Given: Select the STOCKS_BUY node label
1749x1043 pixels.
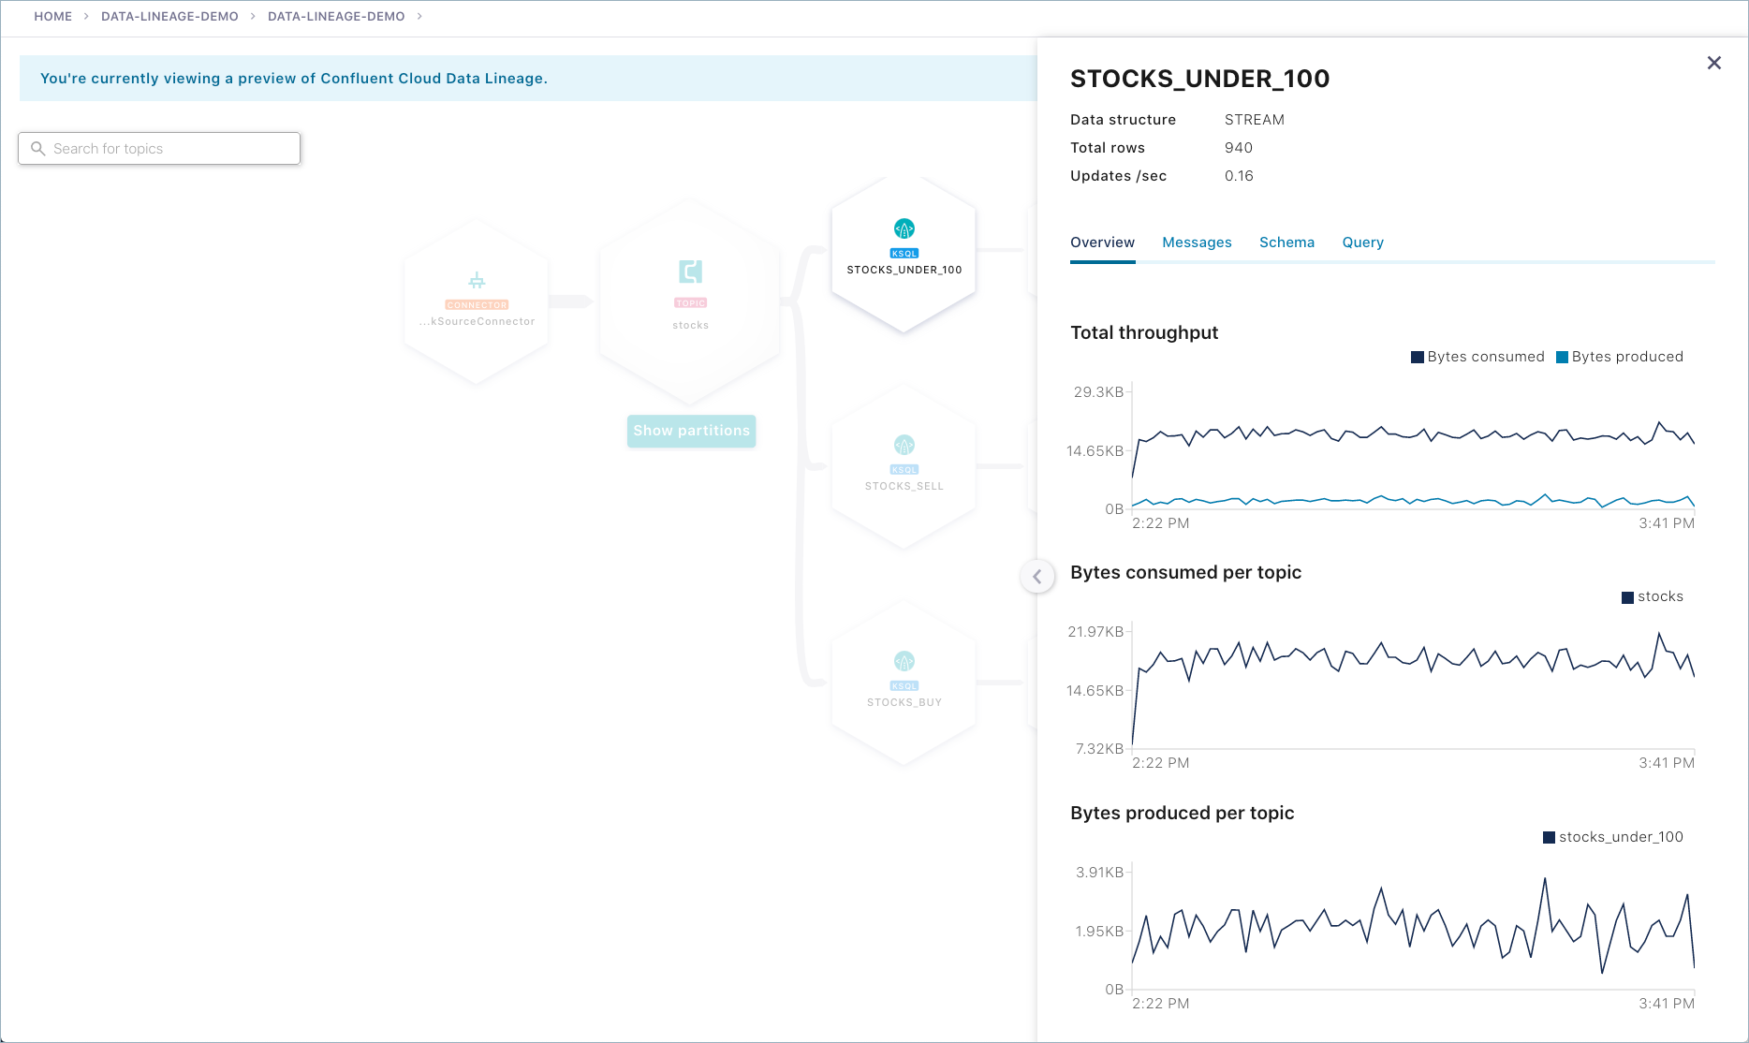Looking at the screenshot, I should pyautogui.click(x=904, y=702).
